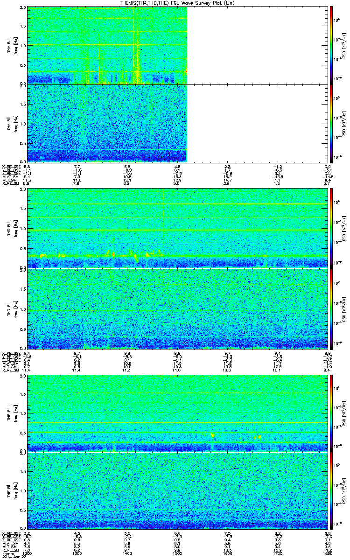Viewport: 350px width, 560px height.
Task: Click the 'THE BL freq [Hz]' axis label
Action: point(12,413)
